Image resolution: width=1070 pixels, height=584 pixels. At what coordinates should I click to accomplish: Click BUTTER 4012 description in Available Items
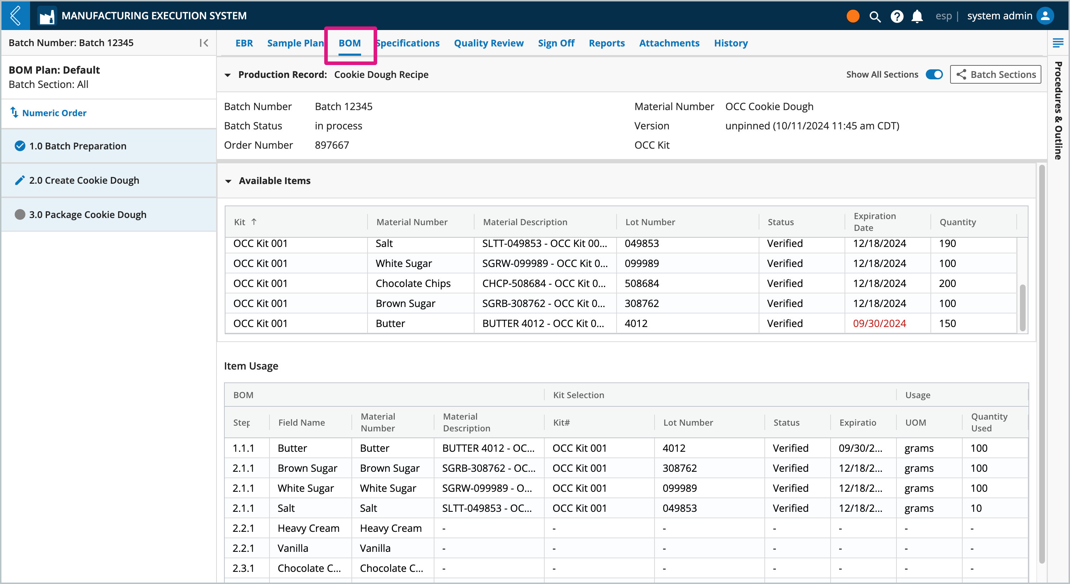(x=543, y=323)
